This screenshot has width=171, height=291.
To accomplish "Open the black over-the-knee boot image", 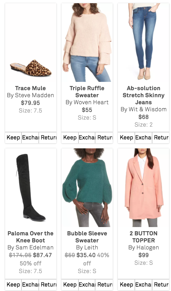I will click(x=31, y=188).
